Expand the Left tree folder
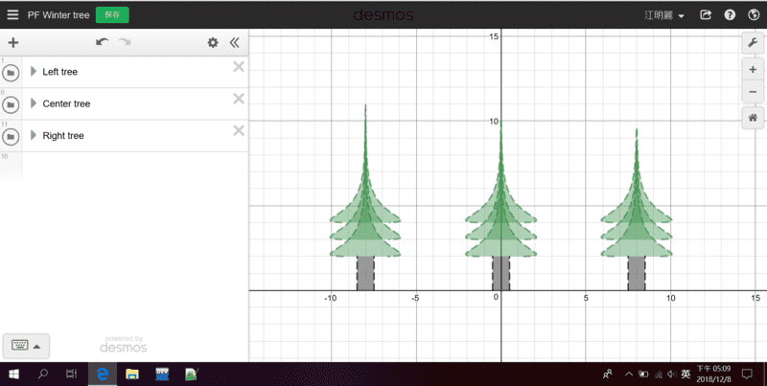 (34, 71)
